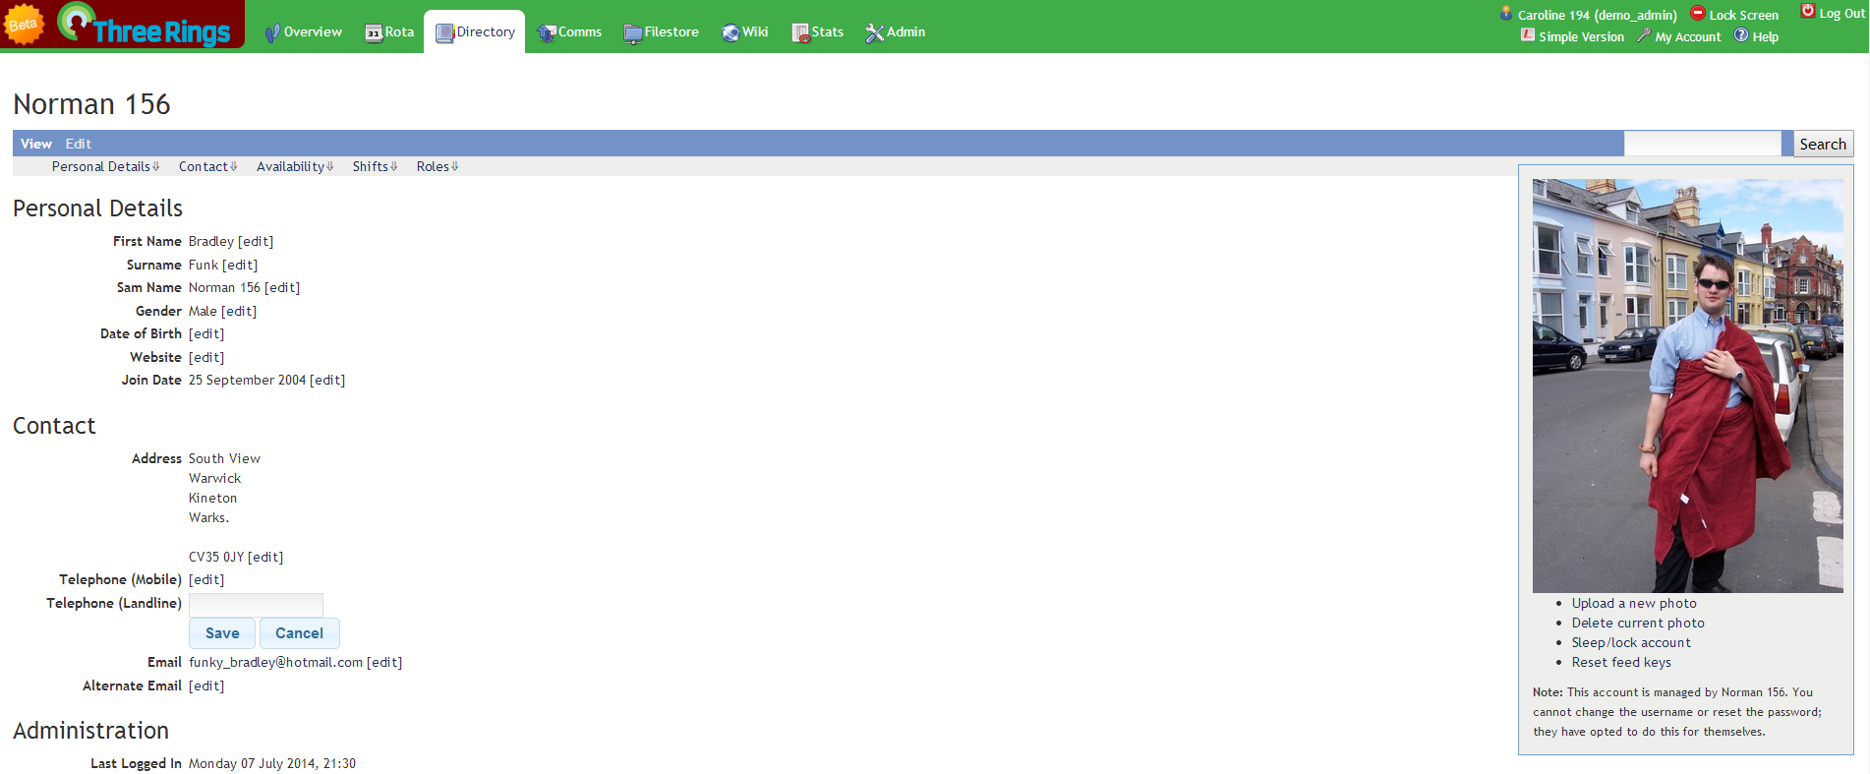Click the Rota calendar icon
This screenshot has width=1870, height=774.
pyautogui.click(x=374, y=32)
